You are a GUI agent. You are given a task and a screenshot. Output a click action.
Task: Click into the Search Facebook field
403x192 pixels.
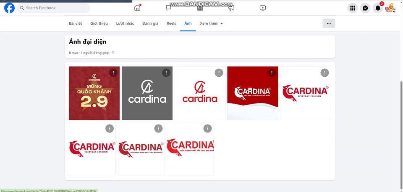(53, 8)
